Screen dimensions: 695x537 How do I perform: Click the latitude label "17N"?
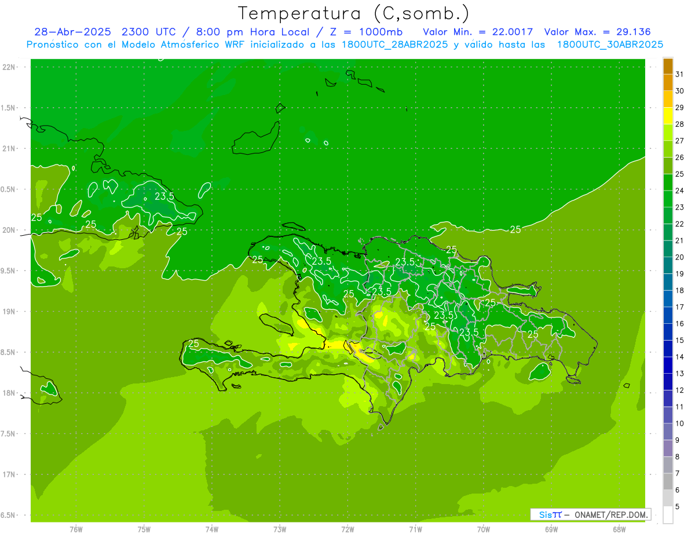click(x=9, y=474)
